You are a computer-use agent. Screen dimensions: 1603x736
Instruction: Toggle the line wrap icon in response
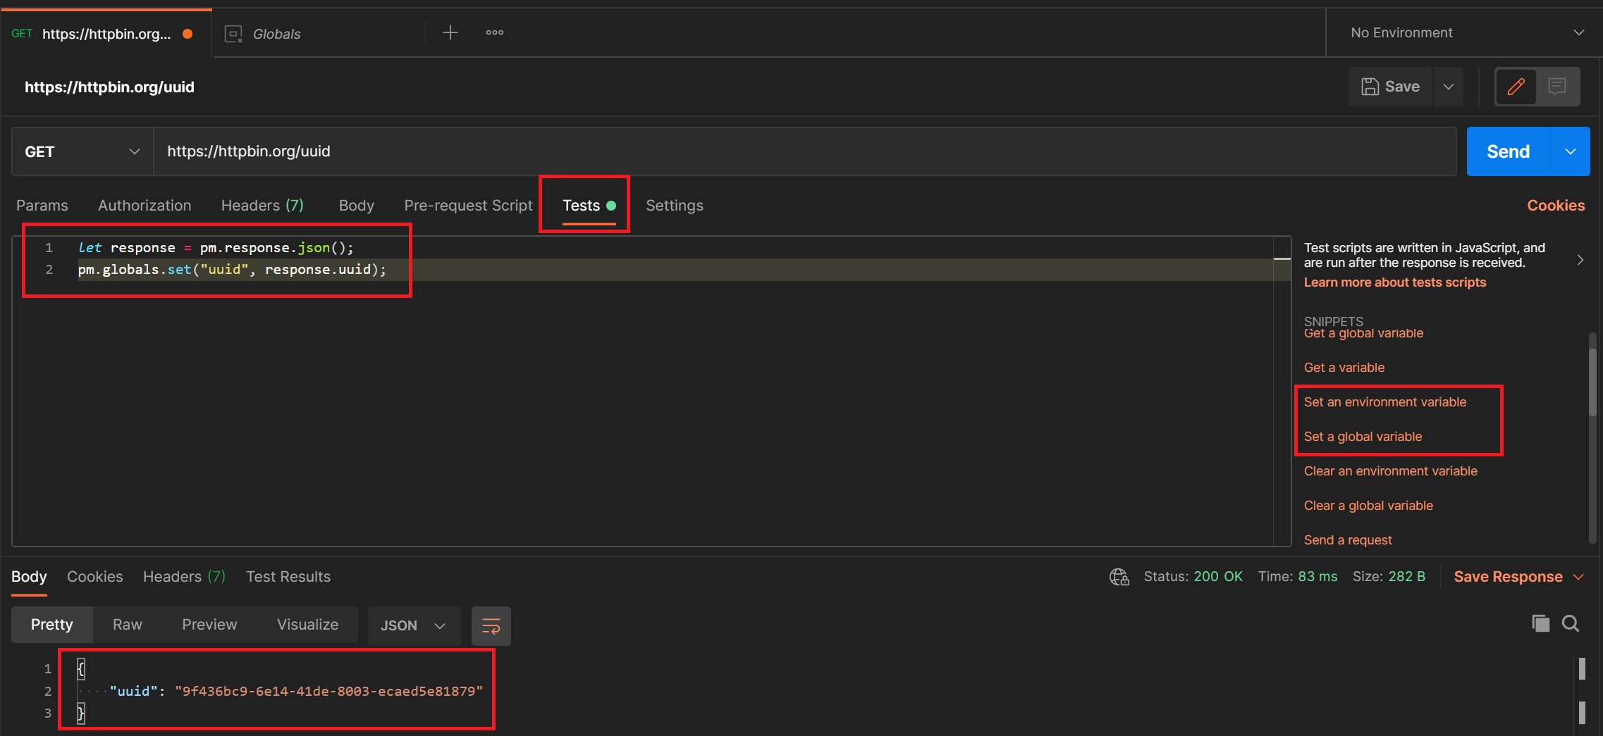pos(491,625)
